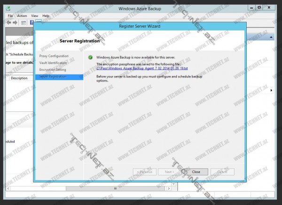
Task: Click the horizontal scrollbar right arrow
Action: [x=169, y=188]
